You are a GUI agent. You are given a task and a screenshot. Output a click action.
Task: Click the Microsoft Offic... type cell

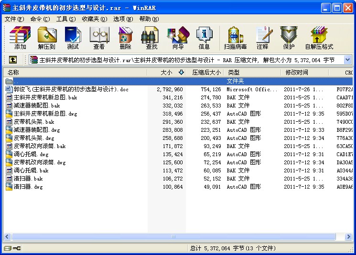pos(251,89)
